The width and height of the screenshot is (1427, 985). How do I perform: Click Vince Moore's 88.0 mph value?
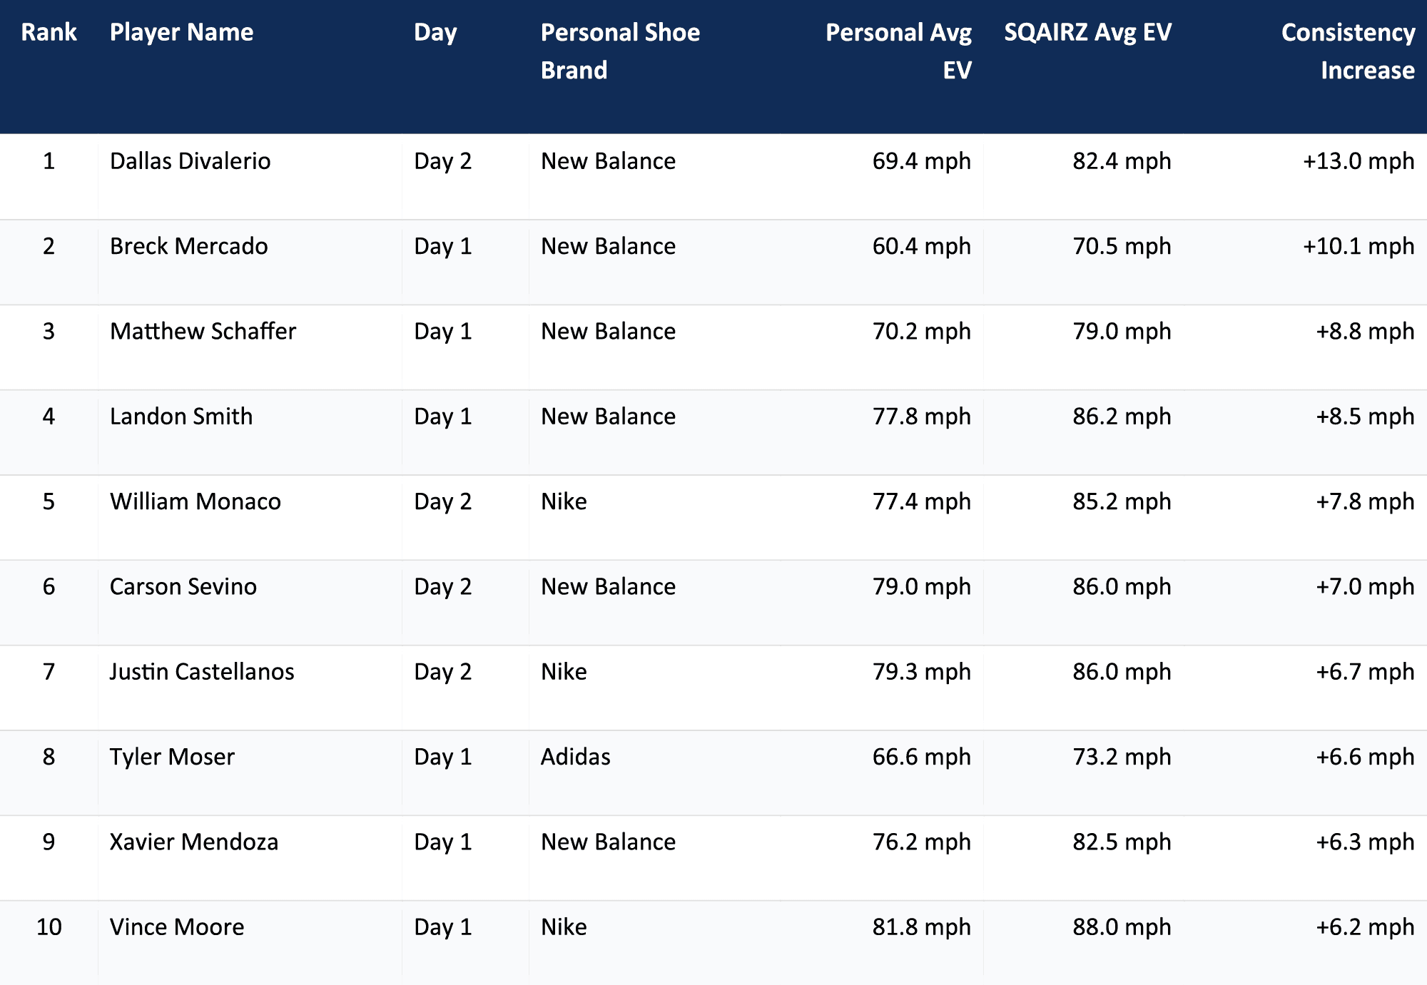click(x=1122, y=927)
